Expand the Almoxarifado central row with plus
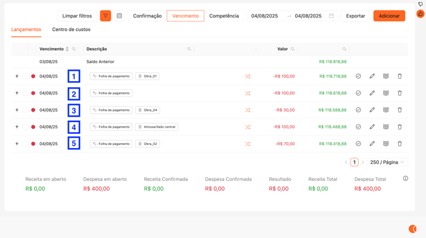Screen dimensions: 426x238 pyautogui.click(x=17, y=127)
